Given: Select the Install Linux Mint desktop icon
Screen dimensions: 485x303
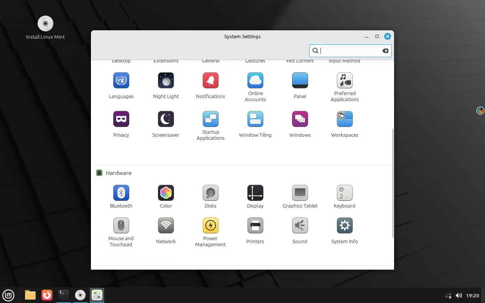Looking at the screenshot, I should pyautogui.click(x=45, y=28).
